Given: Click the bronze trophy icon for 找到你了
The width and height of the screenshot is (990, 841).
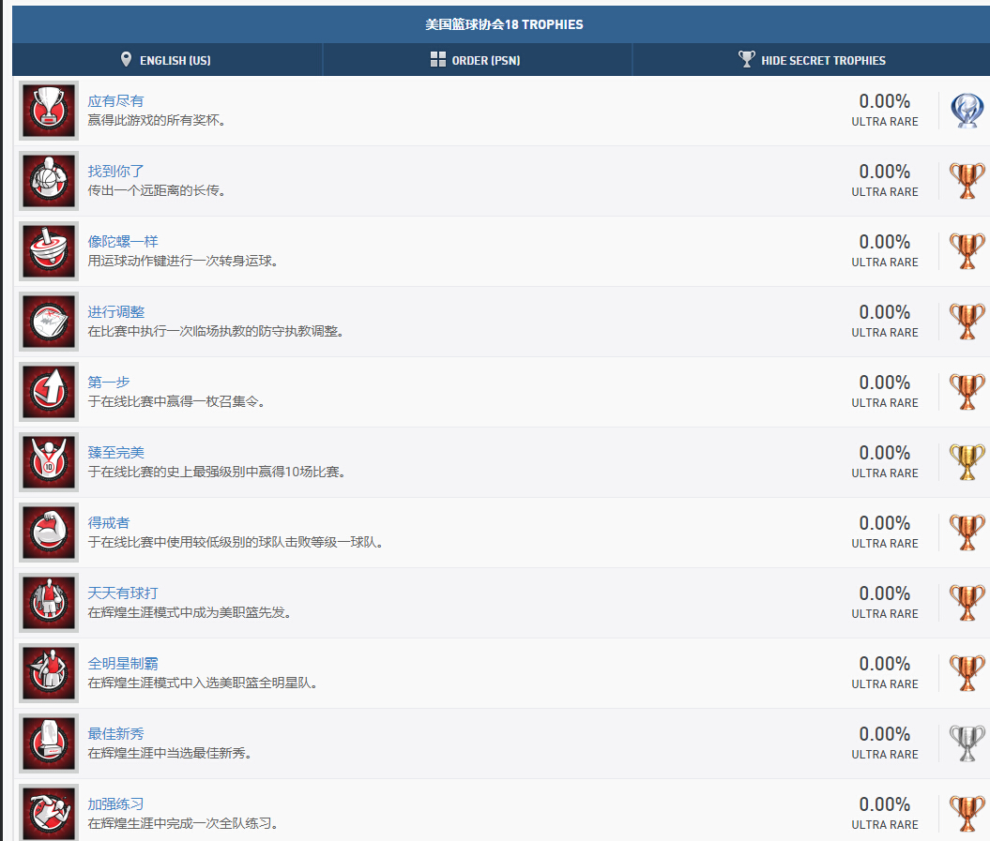Looking at the screenshot, I should click(967, 181).
